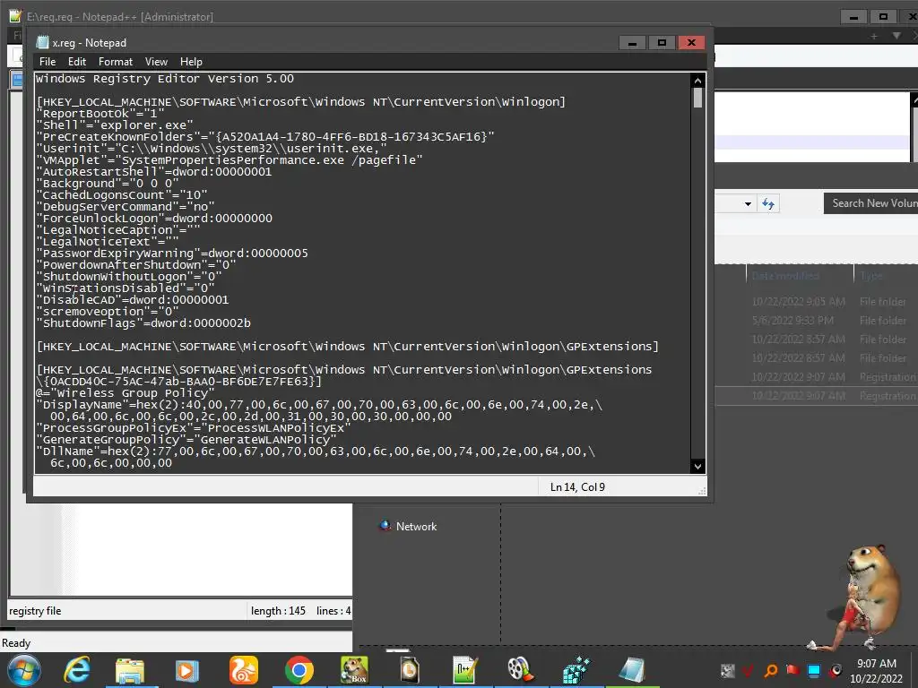The height and width of the screenshot is (688, 918).
Task: Click the film reel taskbar icon
Action: pos(520,670)
